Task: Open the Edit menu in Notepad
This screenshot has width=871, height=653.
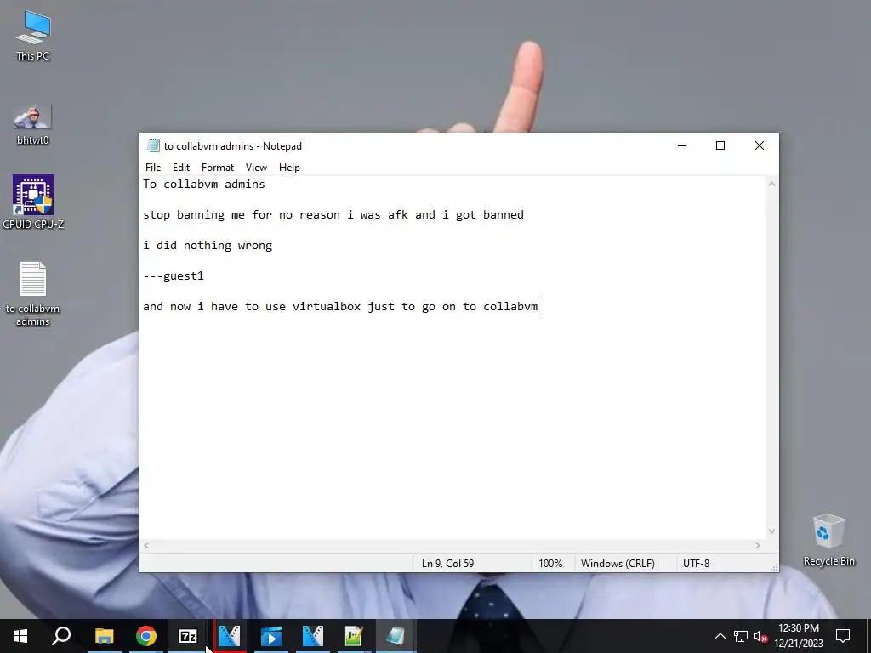Action: click(180, 168)
